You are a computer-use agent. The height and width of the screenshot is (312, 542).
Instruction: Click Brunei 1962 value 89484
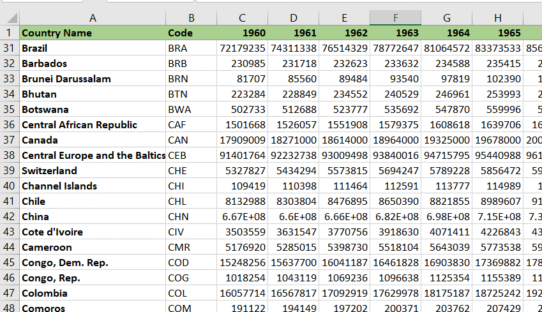click(344, 78)
